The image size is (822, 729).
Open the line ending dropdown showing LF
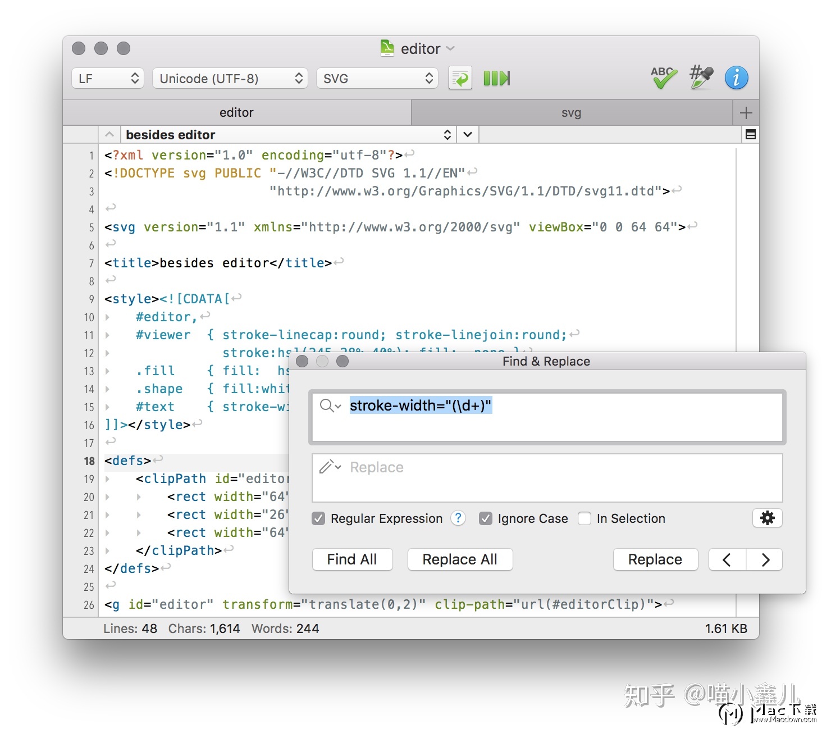tap(107, 78)
